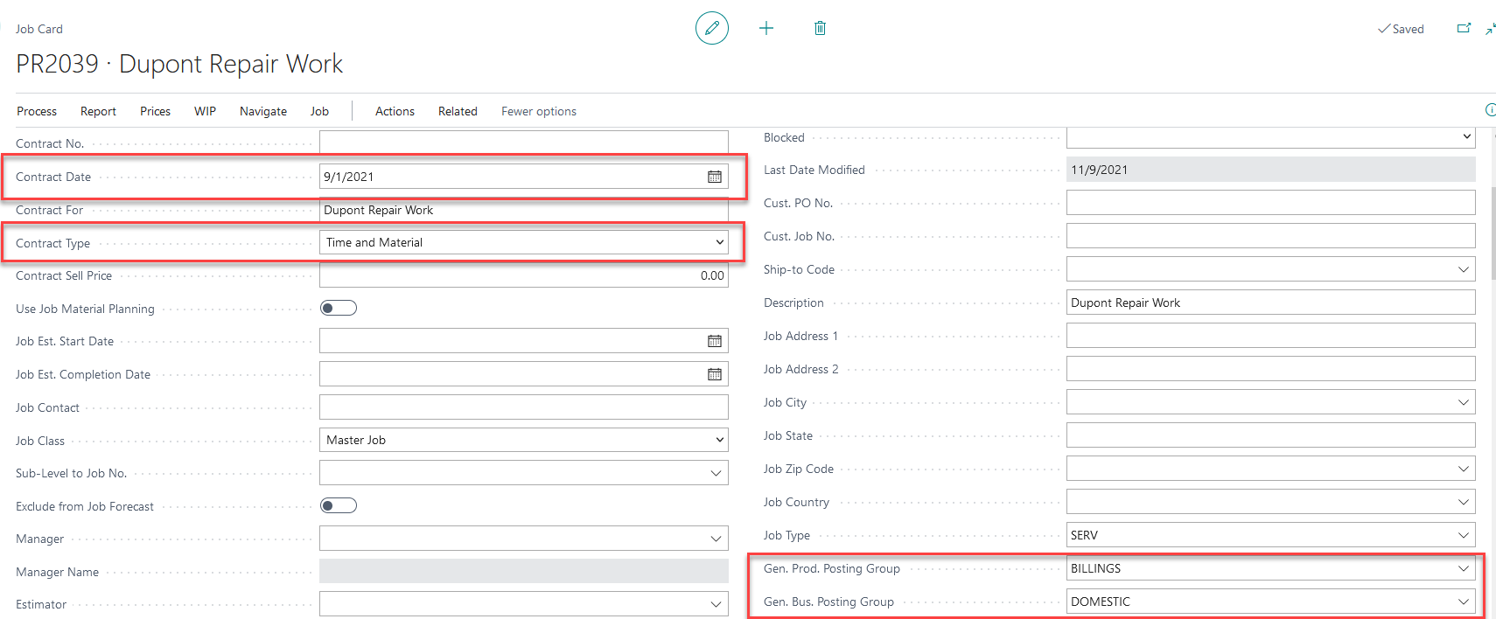
Task: Open the Job Type dropdown arrow
Action: pyautogui.click(x=1463, y=535)
